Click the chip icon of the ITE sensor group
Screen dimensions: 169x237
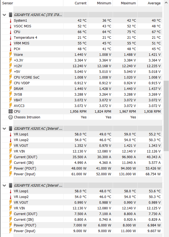[x=11, y=15]
